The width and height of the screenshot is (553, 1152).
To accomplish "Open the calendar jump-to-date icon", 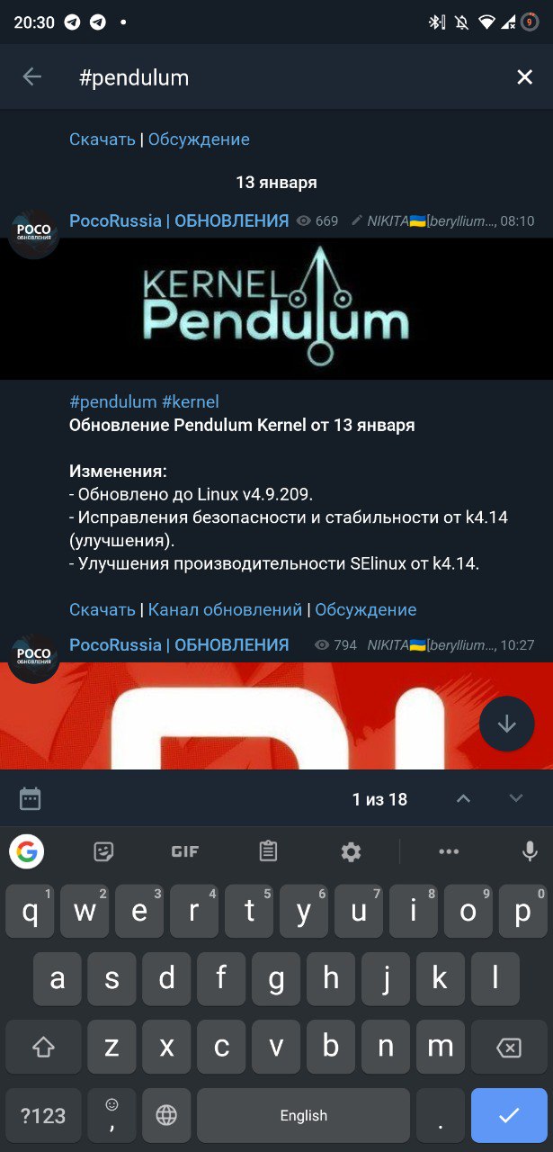I will click(x=31, y=798).
